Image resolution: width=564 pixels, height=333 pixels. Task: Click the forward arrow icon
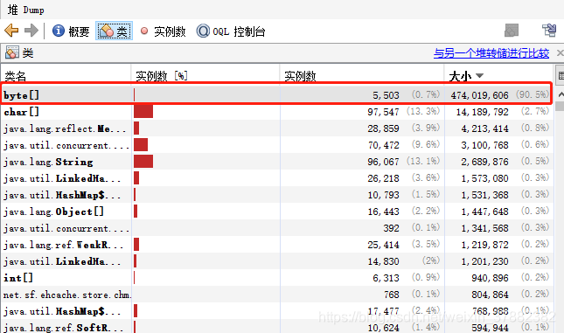click(x=31, y=31)
